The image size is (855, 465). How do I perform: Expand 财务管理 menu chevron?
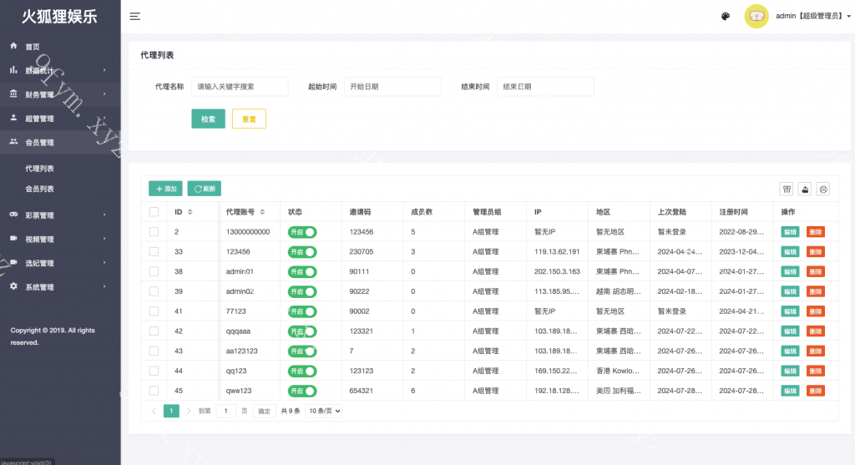104,94
